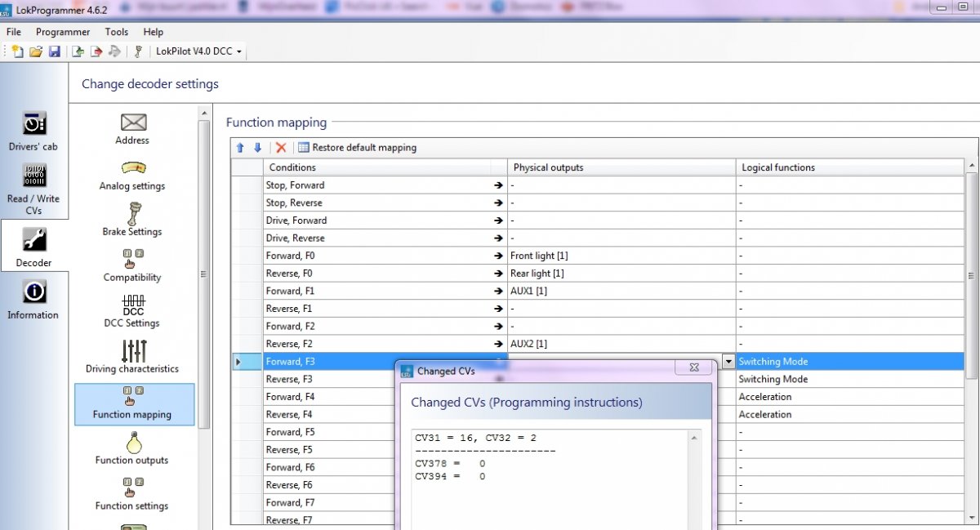980x530 pixels.
Task: Open the Read / Write CVs view
Action: 33,189
